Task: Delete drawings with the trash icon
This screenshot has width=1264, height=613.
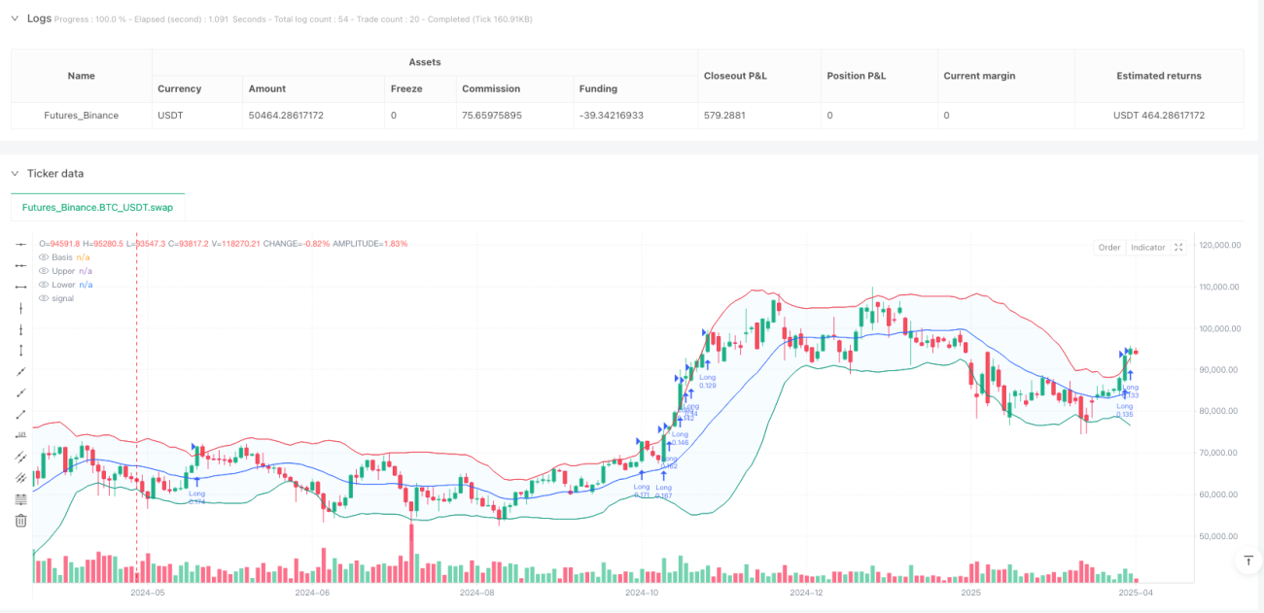Action: click(20, 521)
